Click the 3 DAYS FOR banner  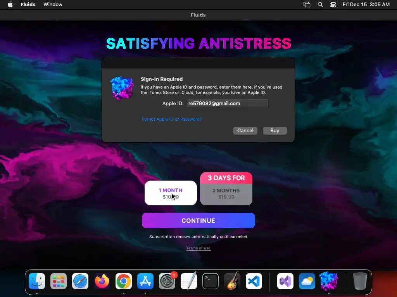(x=226, y=178)
